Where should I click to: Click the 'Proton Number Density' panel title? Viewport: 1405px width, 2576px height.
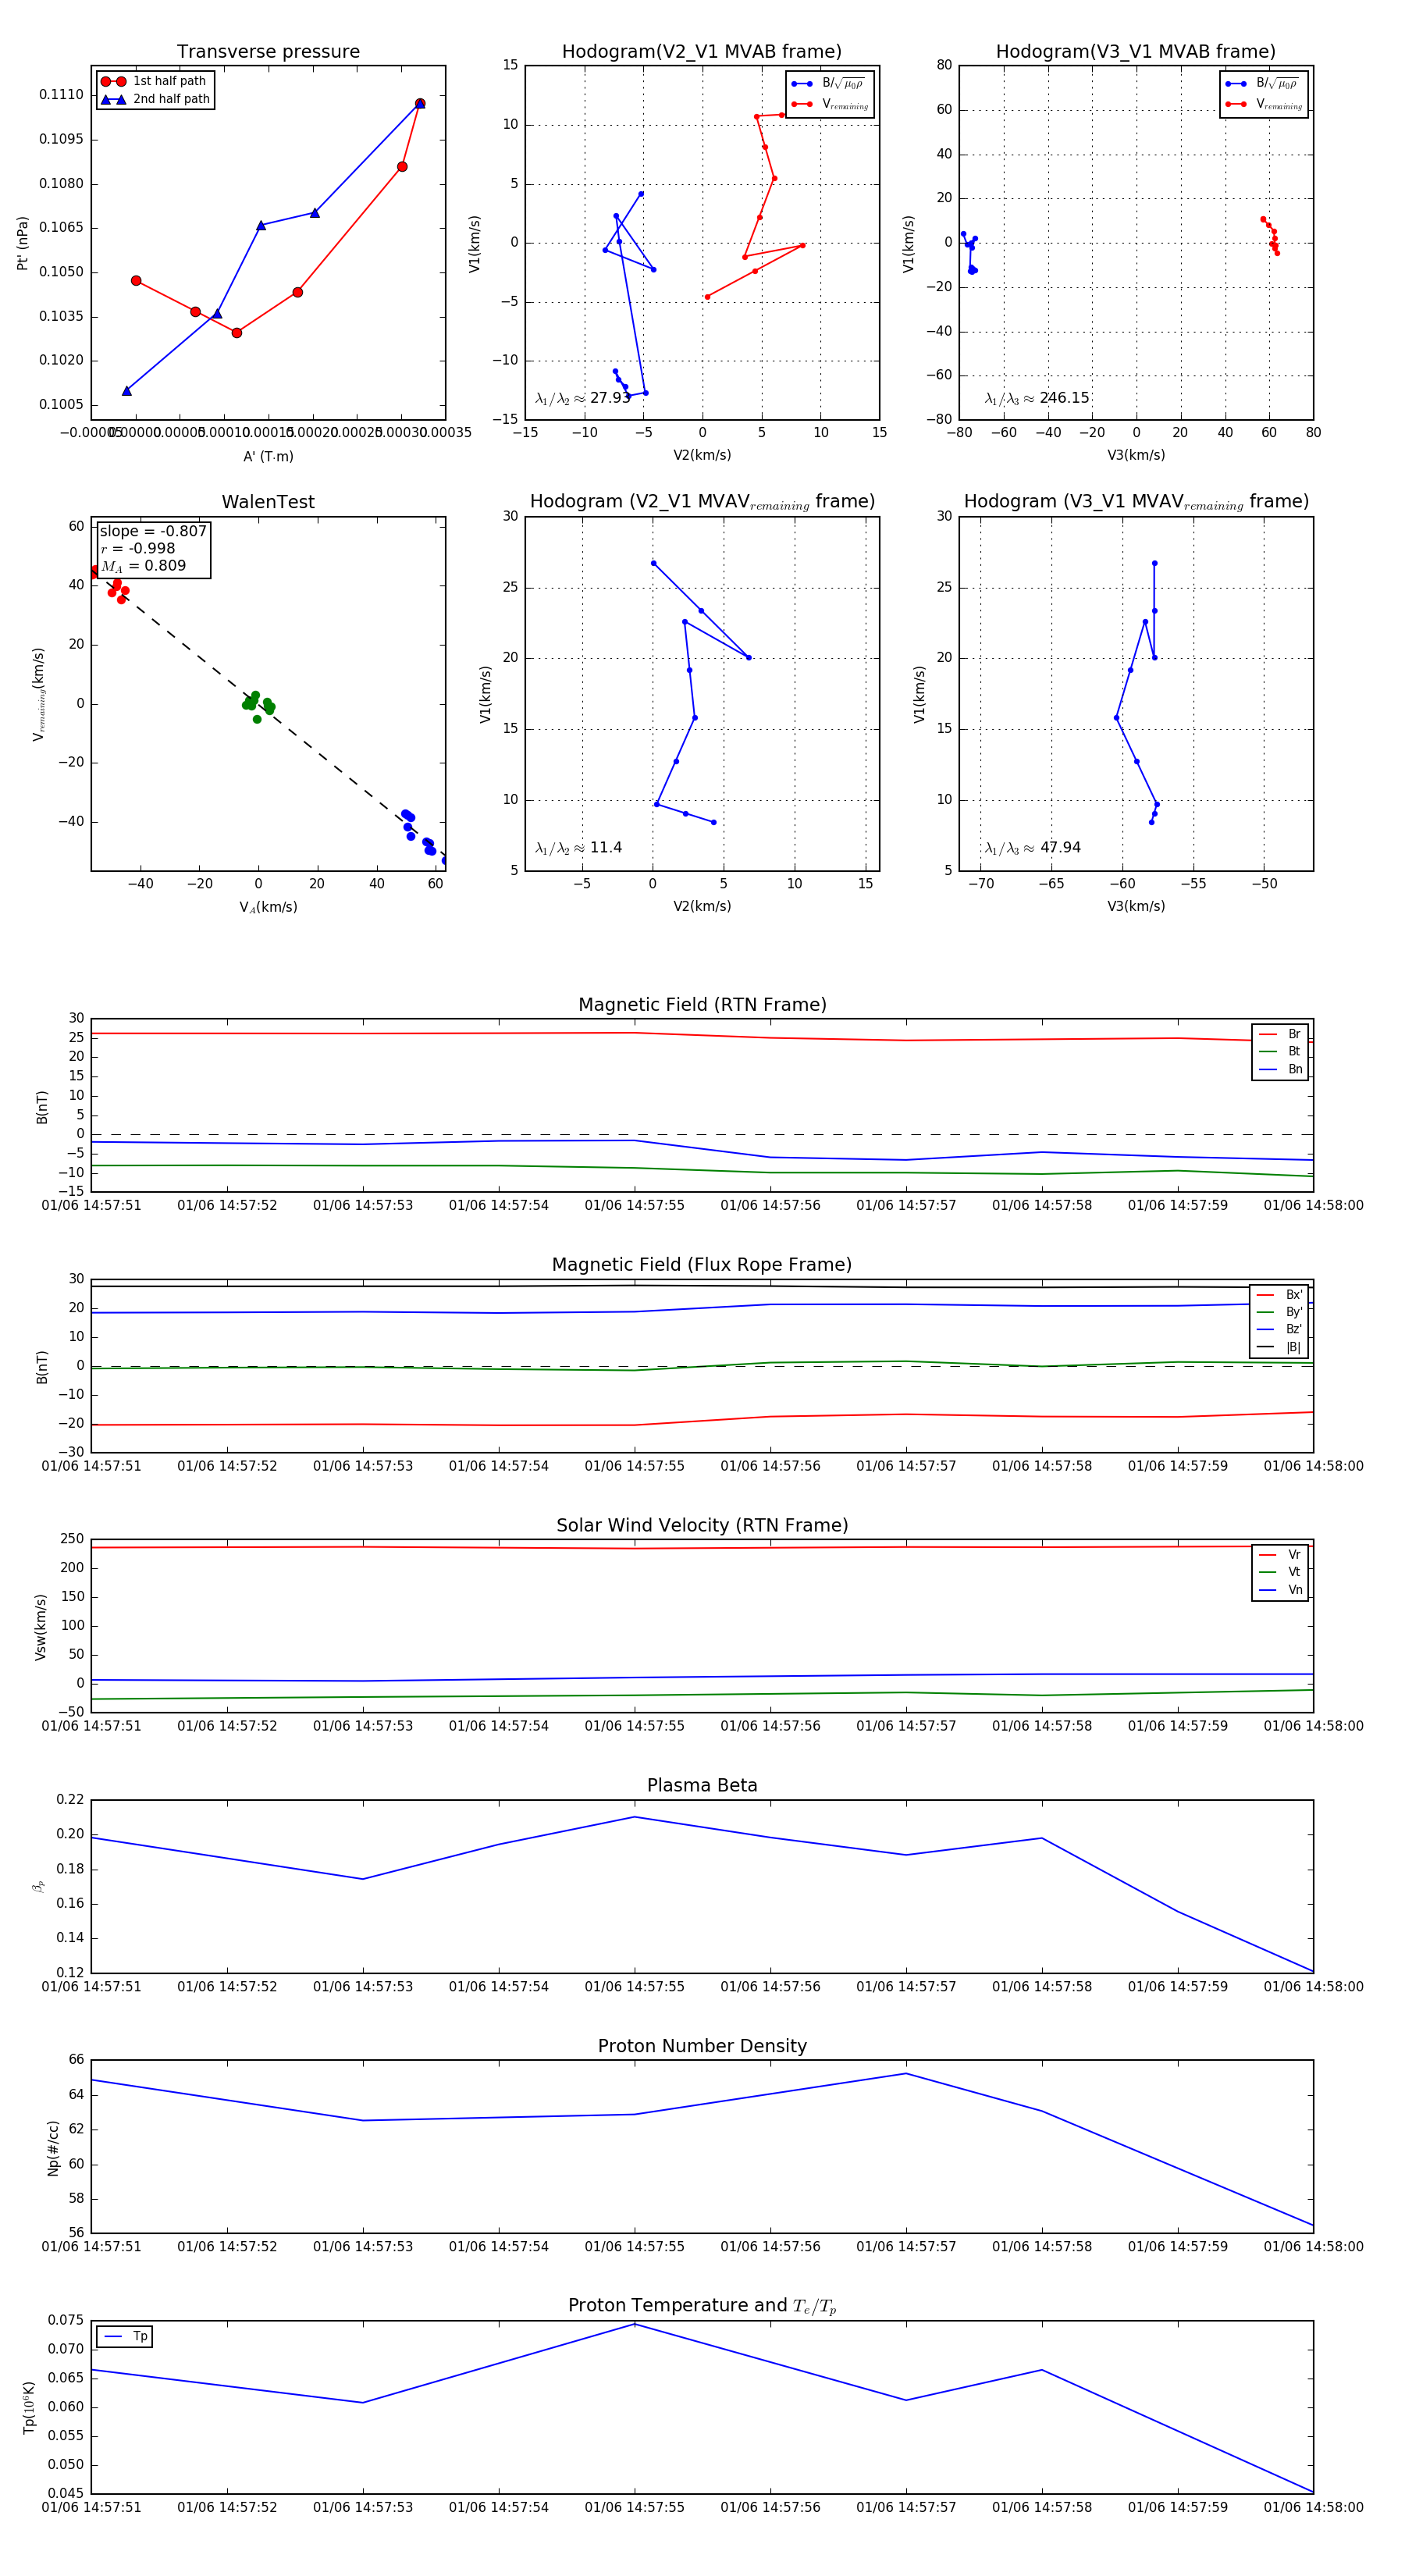point(702,2045)
